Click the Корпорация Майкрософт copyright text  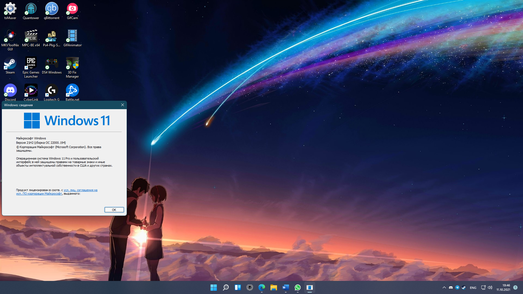tap(59, 149)
